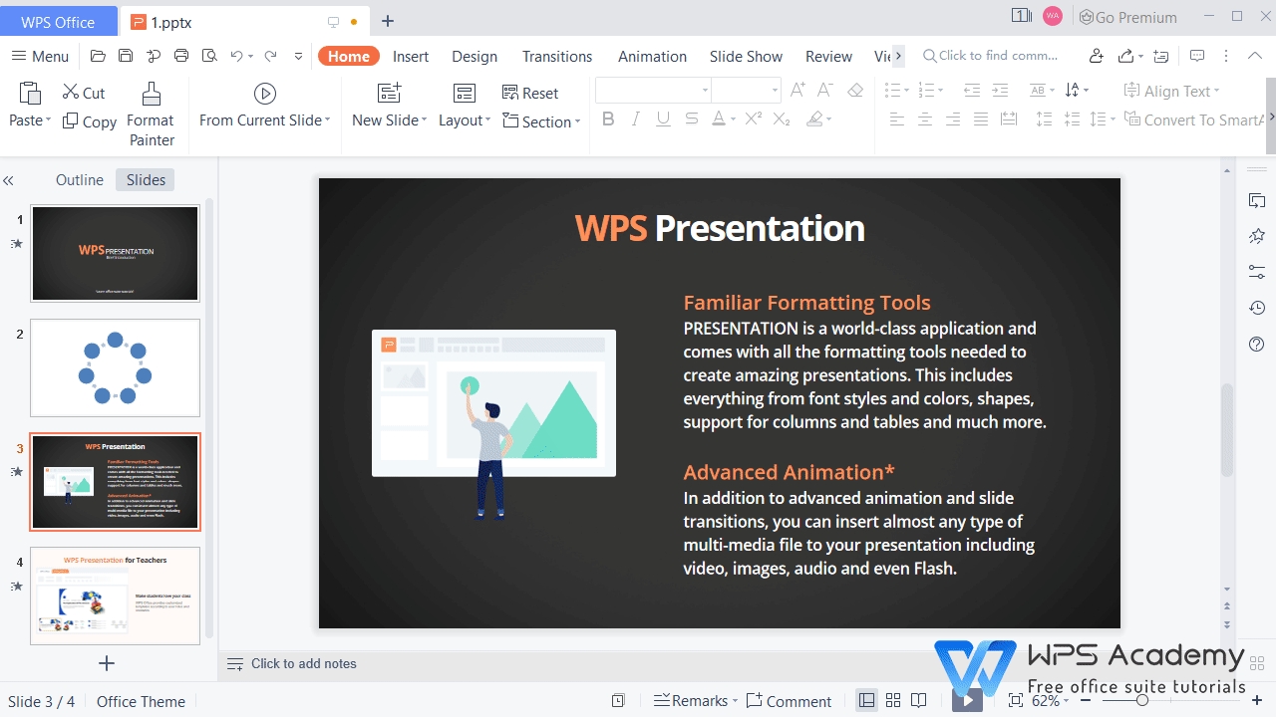The image size is (1276, 717).
Task: Open Reading View from the status bar
Action: (918, 700)
